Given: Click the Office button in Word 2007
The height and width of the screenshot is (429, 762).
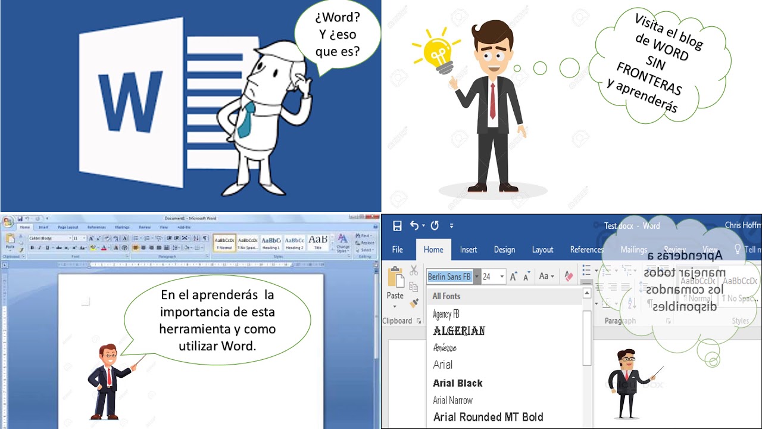Looking at the screenshot, I should pyautogui.click(x=8, y=222).
